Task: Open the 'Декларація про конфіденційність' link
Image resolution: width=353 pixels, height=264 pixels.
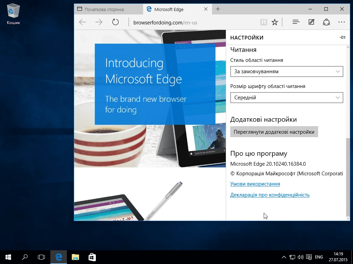Action: (x=270, y=195)
